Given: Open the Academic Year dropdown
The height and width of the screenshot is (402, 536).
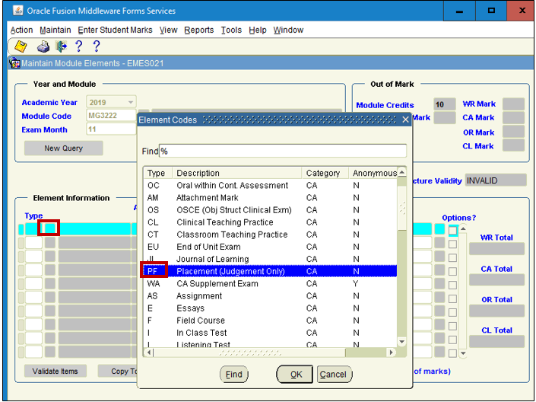Looking at the screenshot, I should tap(131, 103).
